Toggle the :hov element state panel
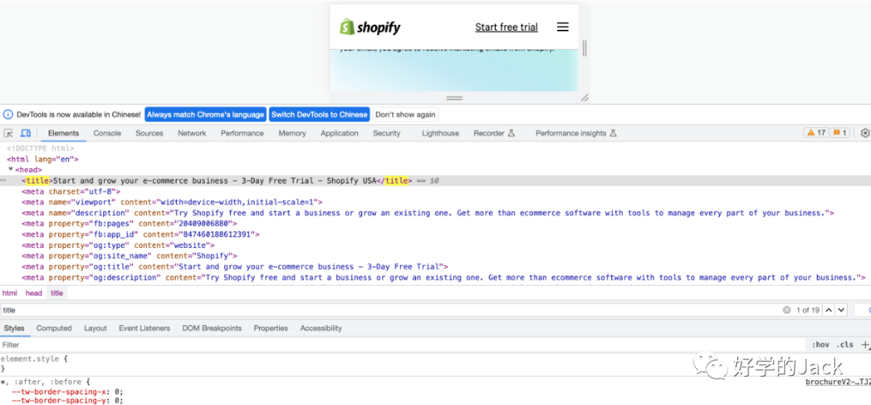Viewport: 871px width, 405px height. tap(820, 345)
